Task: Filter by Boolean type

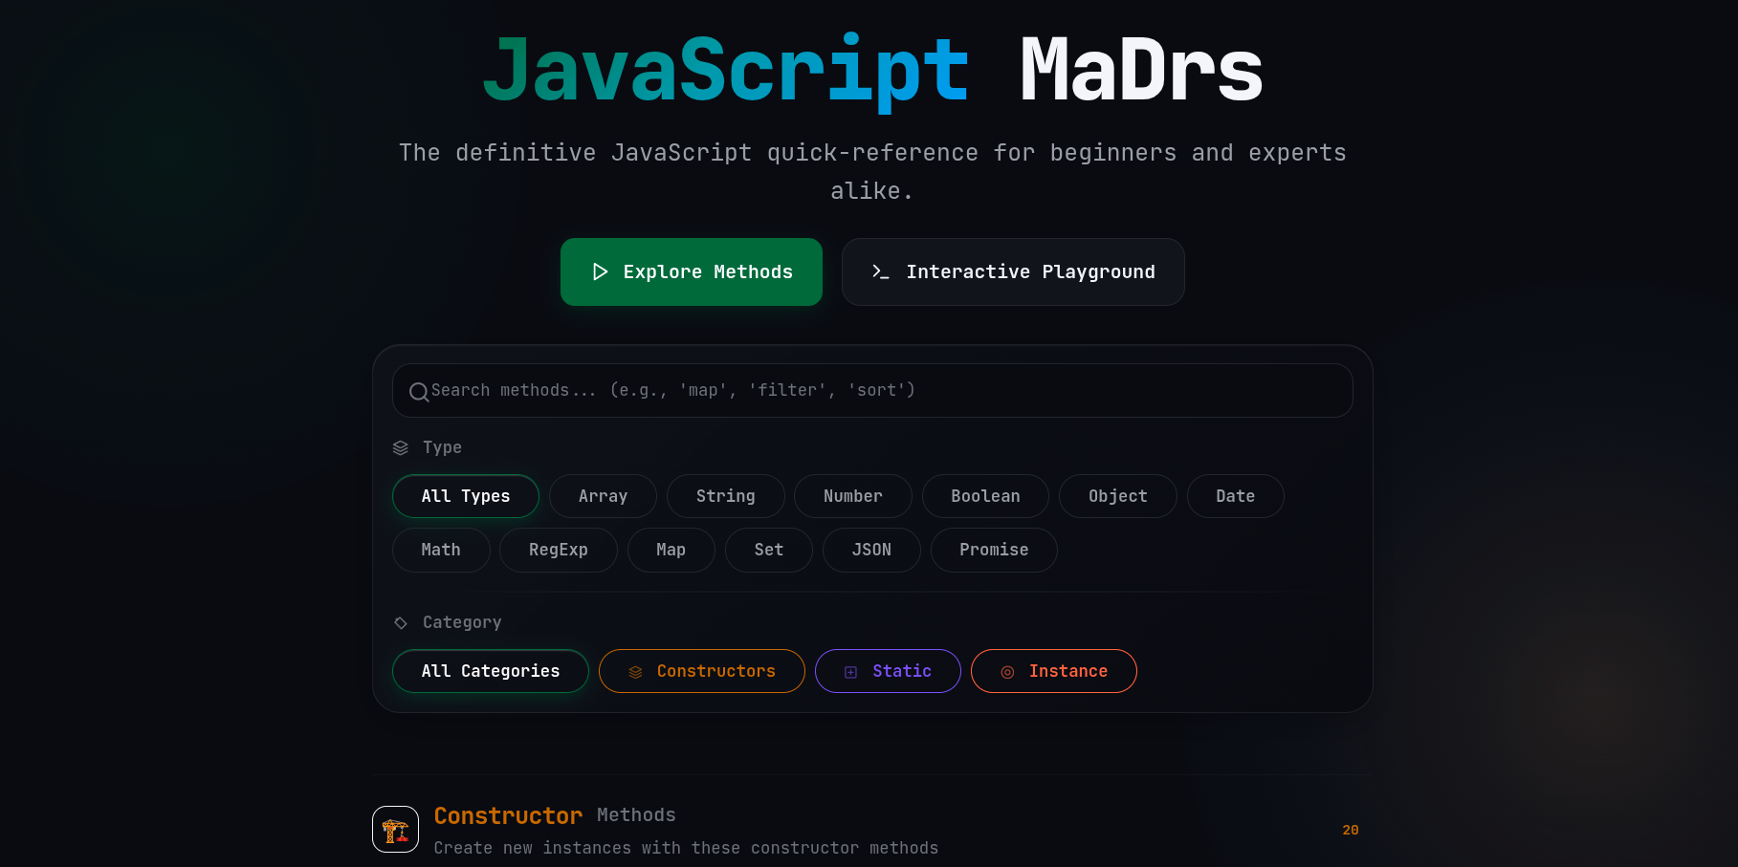Action: (985, 496)
